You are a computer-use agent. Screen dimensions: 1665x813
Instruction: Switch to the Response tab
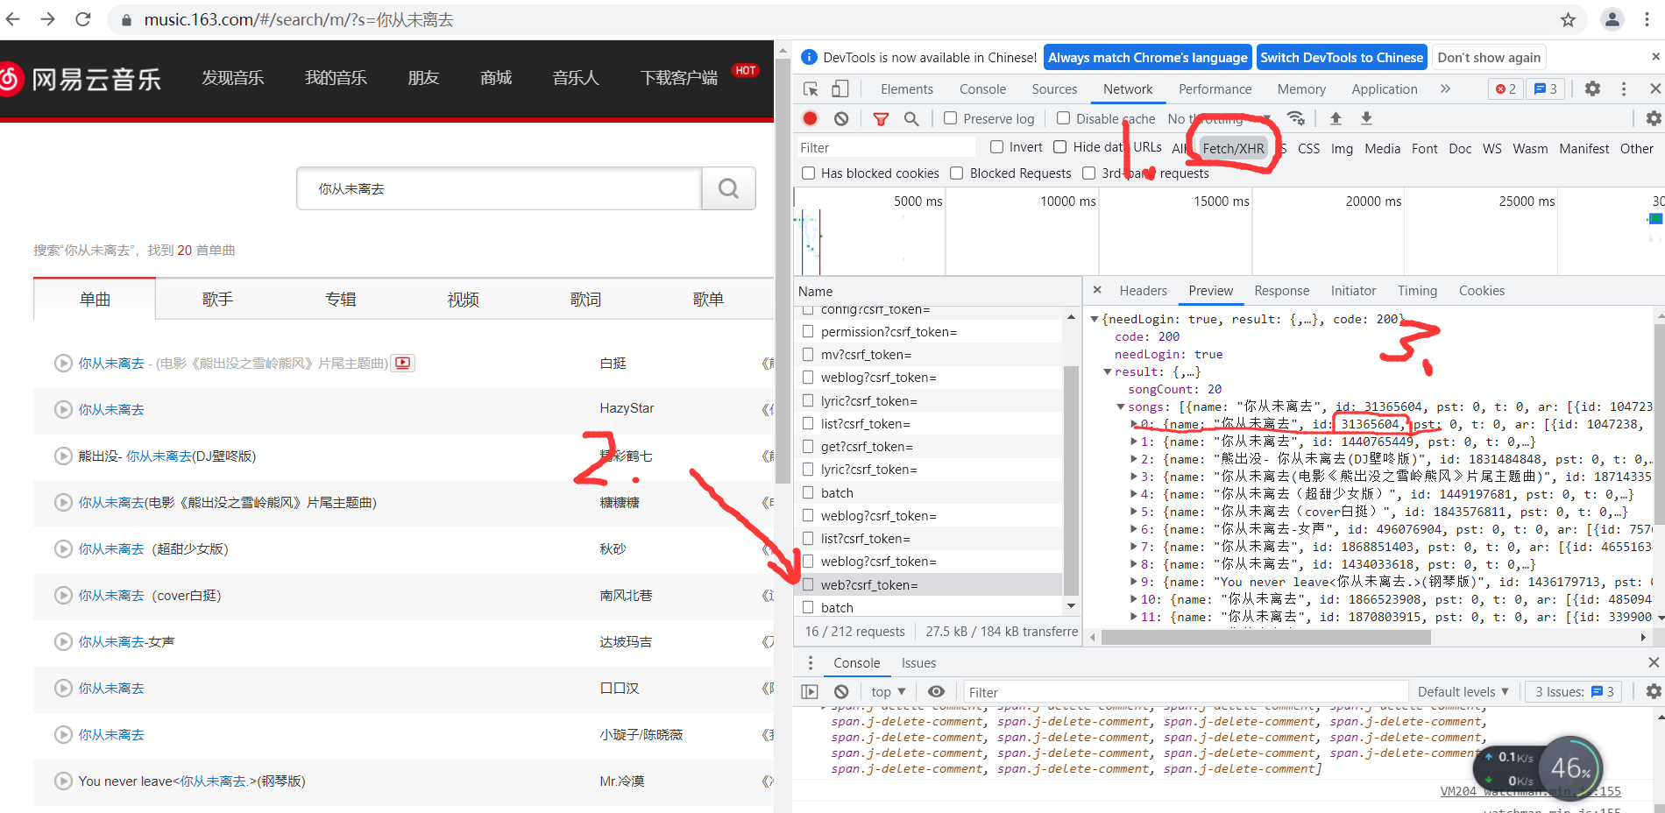1281,290
